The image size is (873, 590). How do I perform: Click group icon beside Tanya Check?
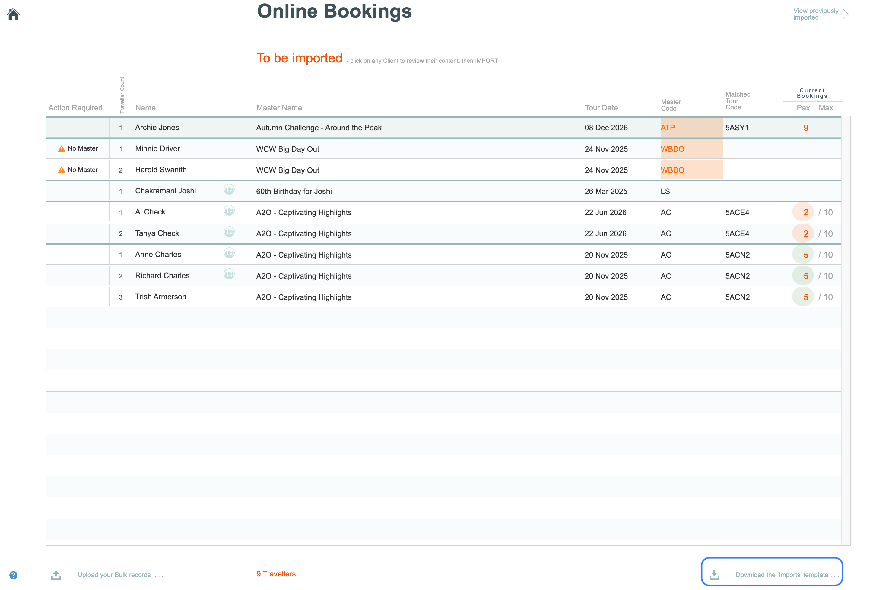[229, 232]
